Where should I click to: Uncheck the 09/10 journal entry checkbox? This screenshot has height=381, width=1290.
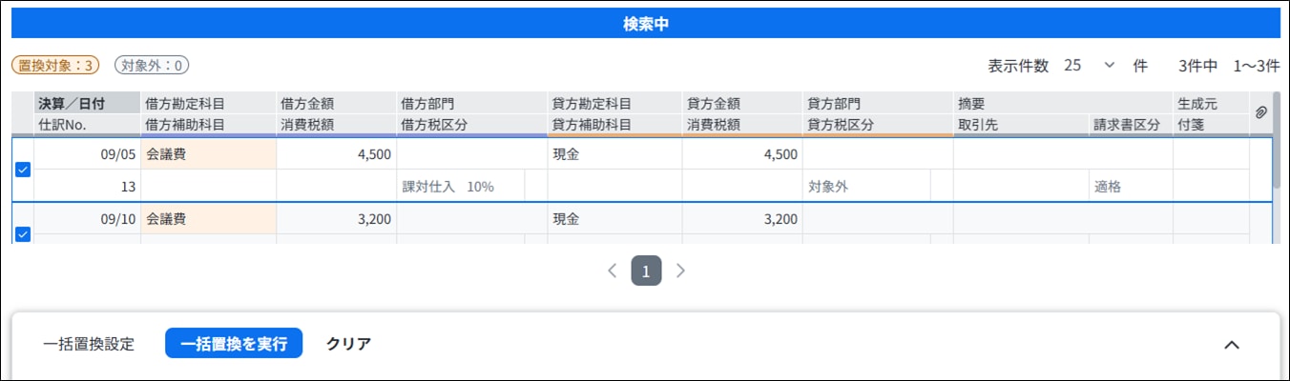23,233
